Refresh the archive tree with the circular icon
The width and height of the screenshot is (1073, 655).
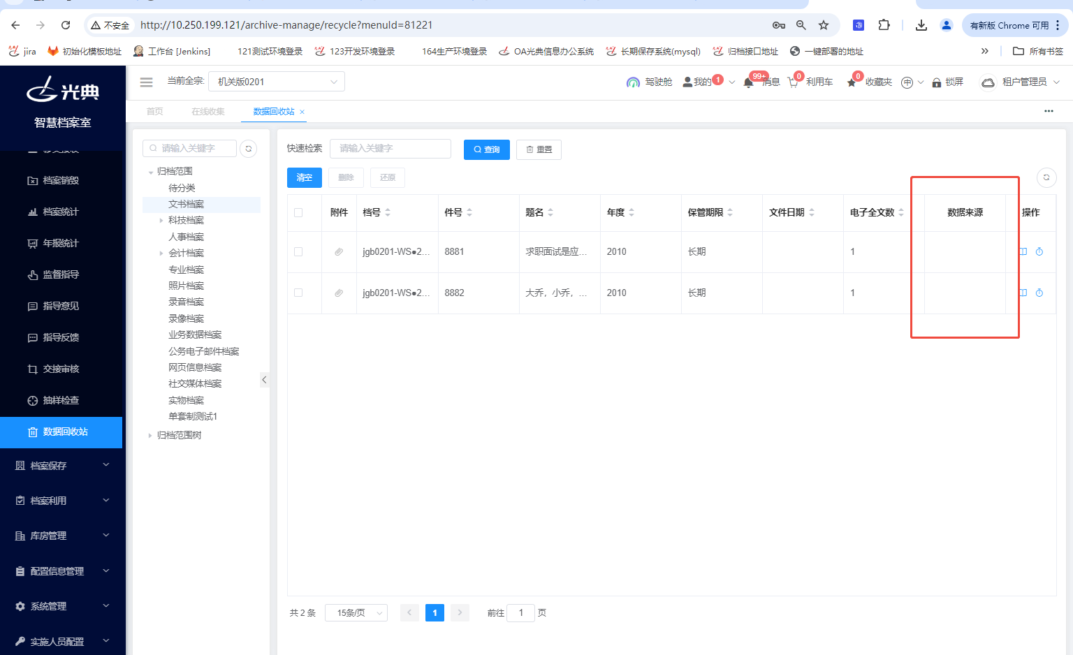248,148
